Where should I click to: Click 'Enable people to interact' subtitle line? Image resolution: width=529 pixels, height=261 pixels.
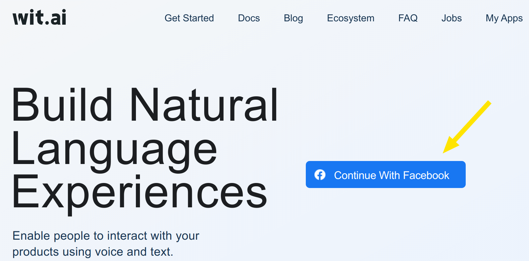(x=106, y=236)
